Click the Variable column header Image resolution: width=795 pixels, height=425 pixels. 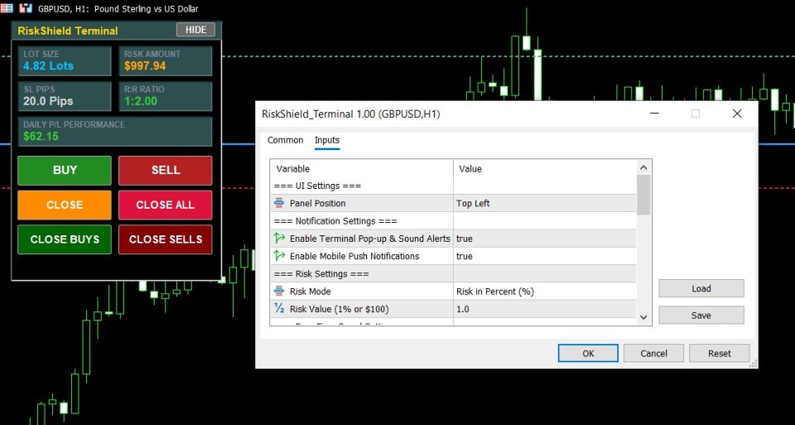click(x=362, y=169)
